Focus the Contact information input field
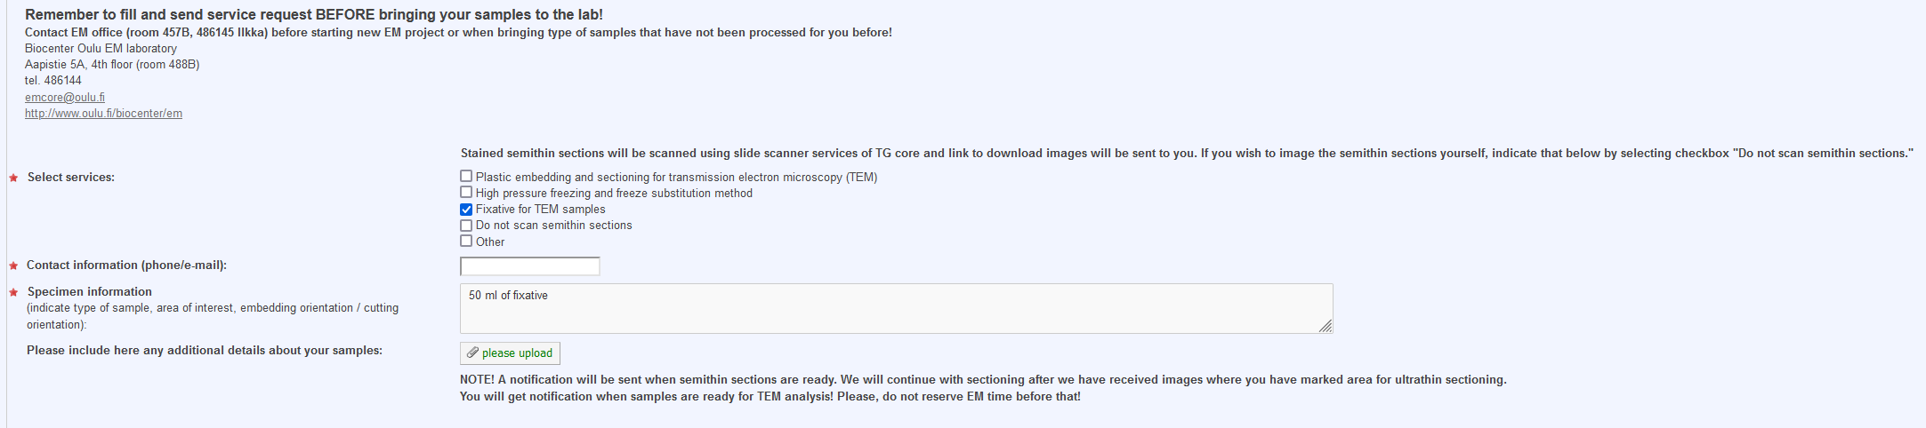1926x428 pixels. tap(529, 266)
